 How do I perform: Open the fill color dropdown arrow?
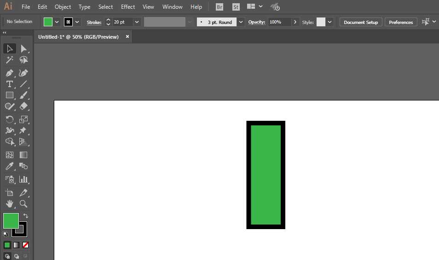click(57, 22)
